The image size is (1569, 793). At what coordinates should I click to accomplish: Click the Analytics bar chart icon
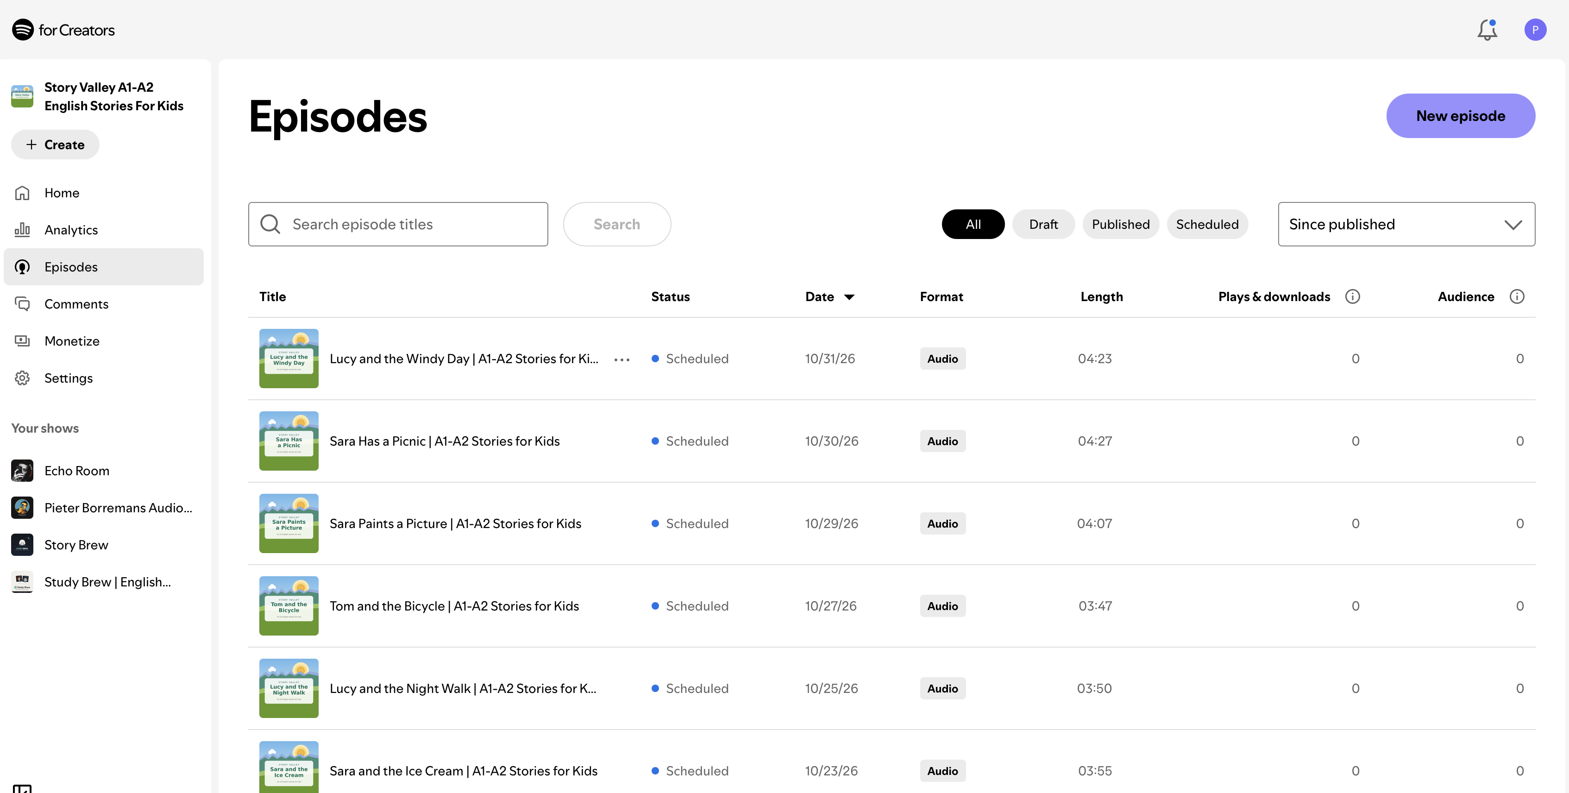click(x=23, y=230)
